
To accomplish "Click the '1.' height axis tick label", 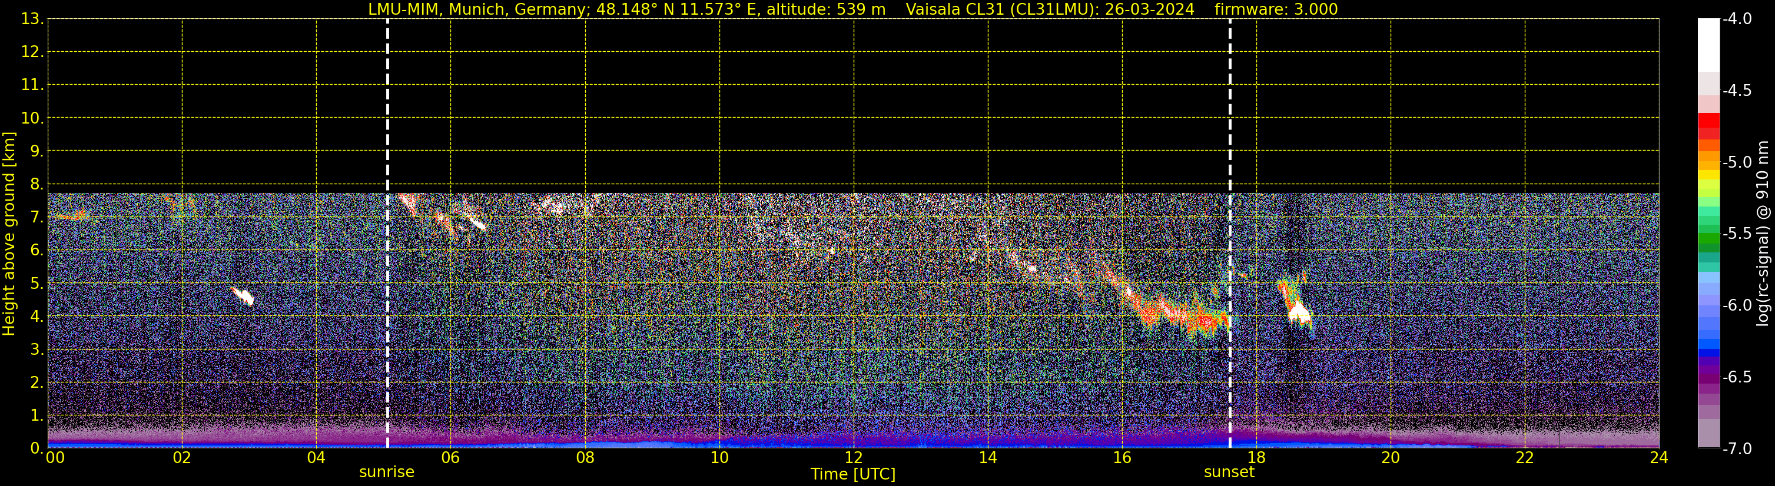I will coord(37,415).
